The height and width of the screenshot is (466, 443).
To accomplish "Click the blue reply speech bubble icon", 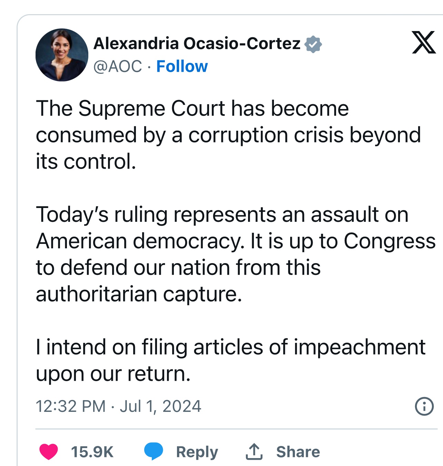I will coord(153,451).
